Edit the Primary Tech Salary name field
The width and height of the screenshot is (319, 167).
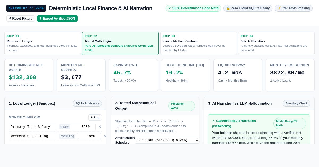pyautogui.click(x=33, y=127)
